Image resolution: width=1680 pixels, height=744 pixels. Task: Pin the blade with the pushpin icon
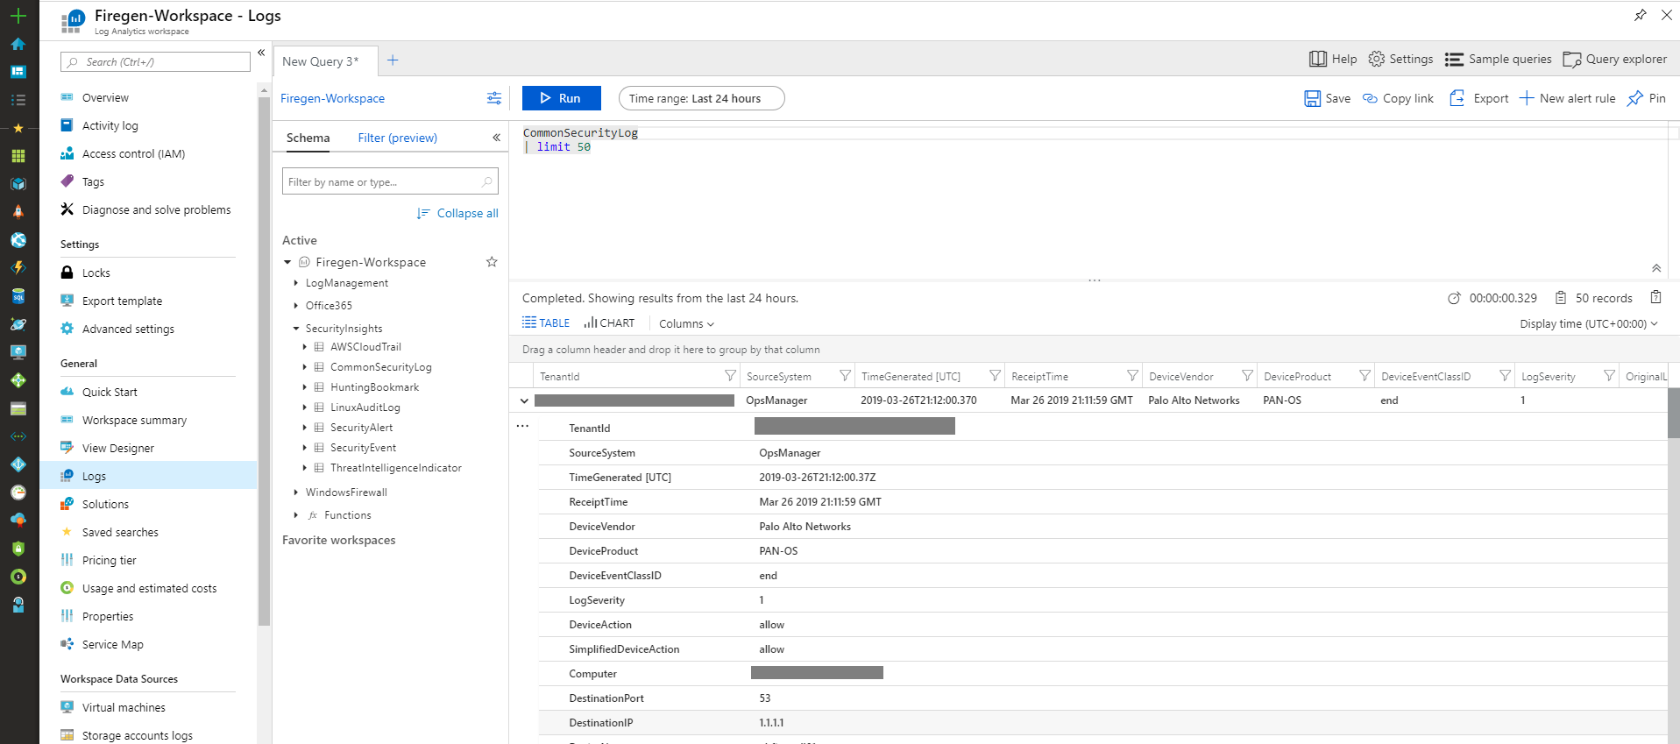point(1641,15)
